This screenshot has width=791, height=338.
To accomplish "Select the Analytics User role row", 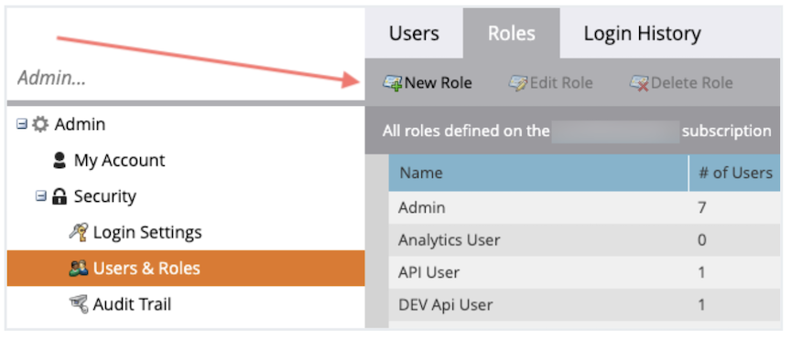I will pos(584,239).
